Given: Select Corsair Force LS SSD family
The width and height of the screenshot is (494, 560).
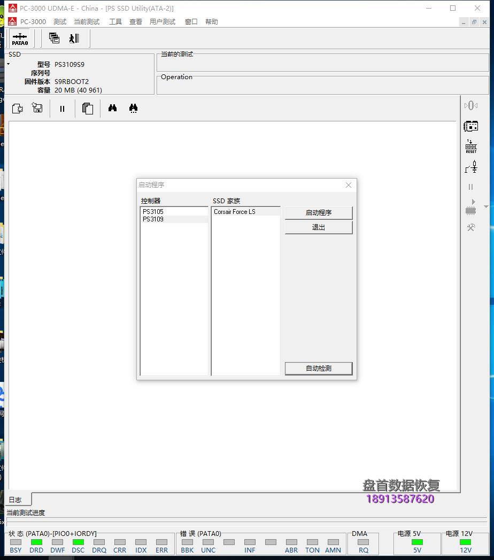Looking at the screenshot, I should click(235, 211).
